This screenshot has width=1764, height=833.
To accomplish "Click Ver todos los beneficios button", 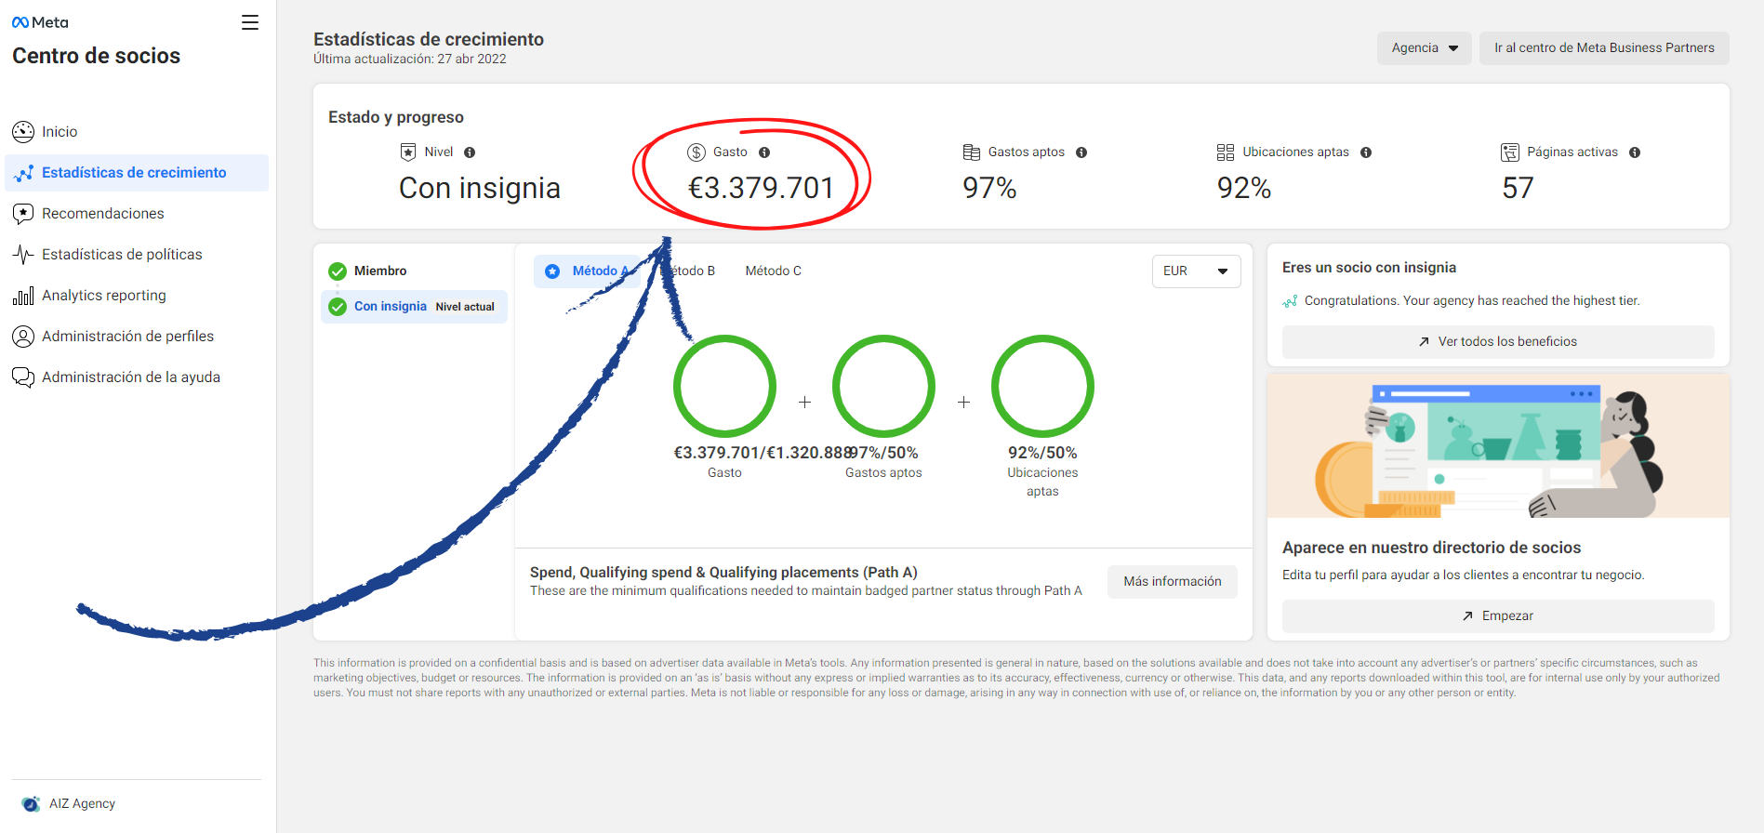I will pyautogui.click(x=1498, y=342).
